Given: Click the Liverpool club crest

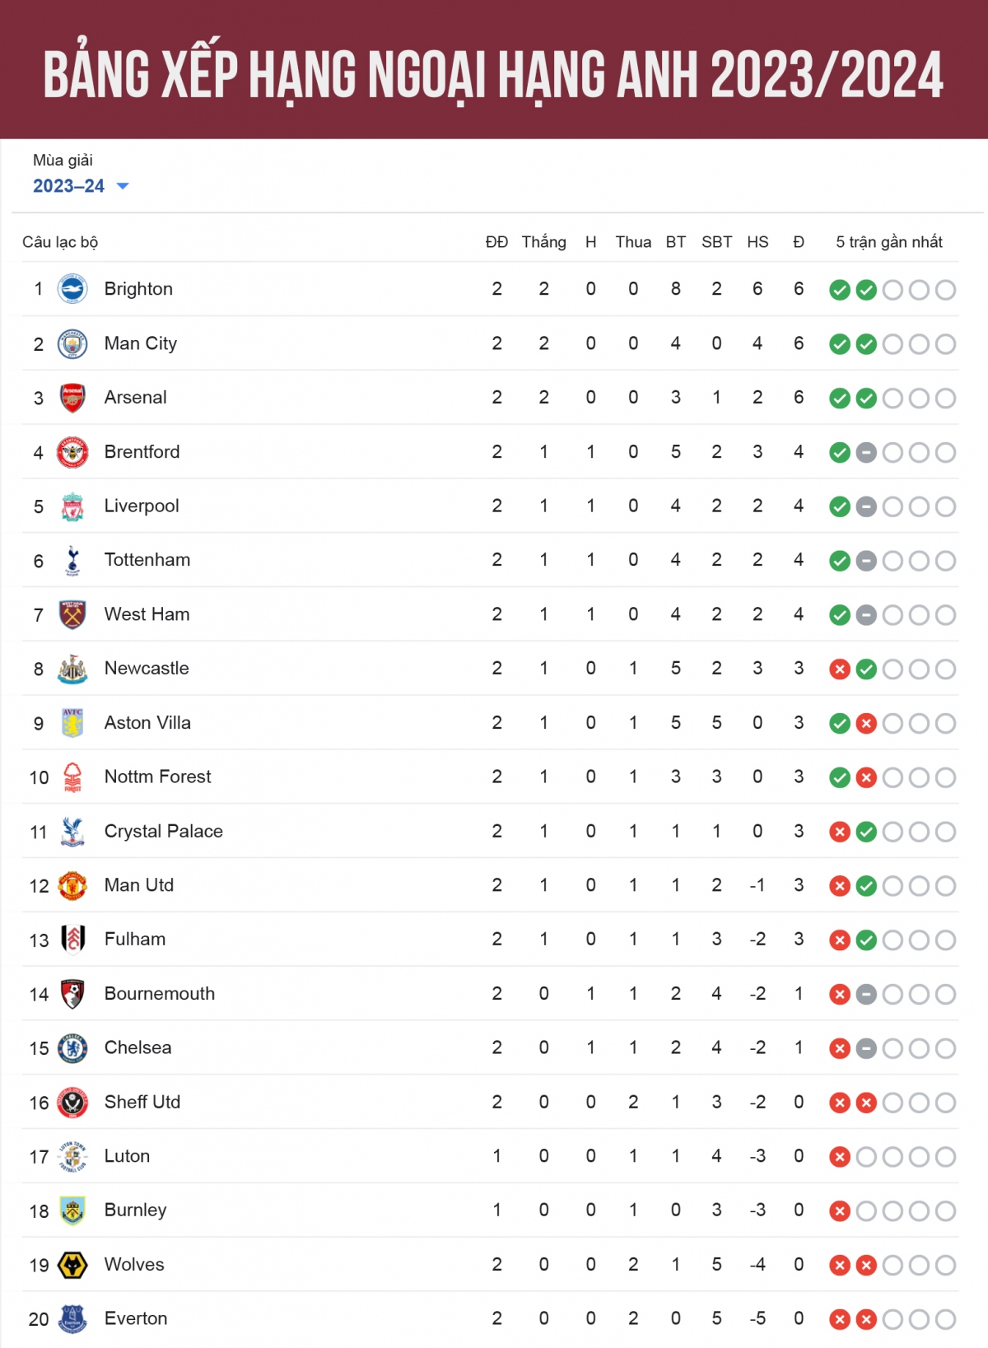Looking at the screenshot, I should click(72, 506).
